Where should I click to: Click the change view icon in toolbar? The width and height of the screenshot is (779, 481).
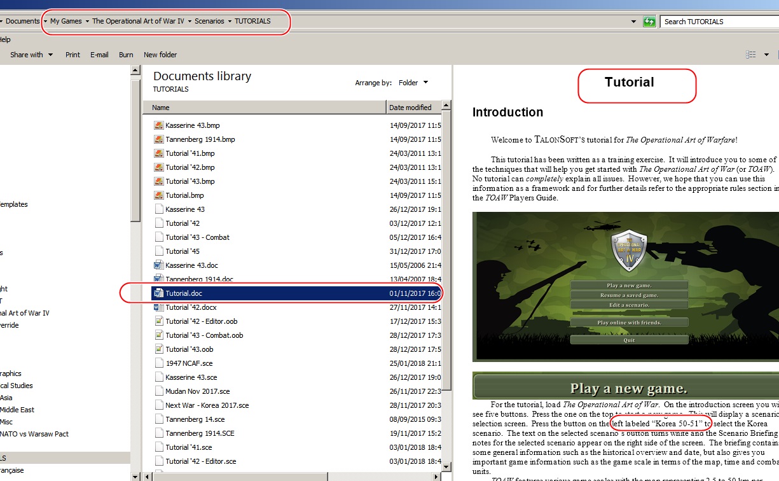(x=751, y=55)
